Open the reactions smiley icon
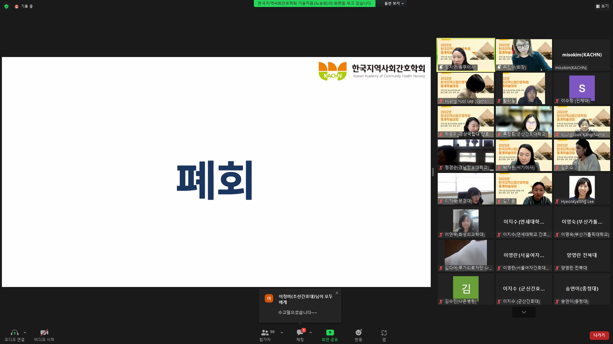The width and height of the screenshot is (613, 344). (x=359, y=333)
